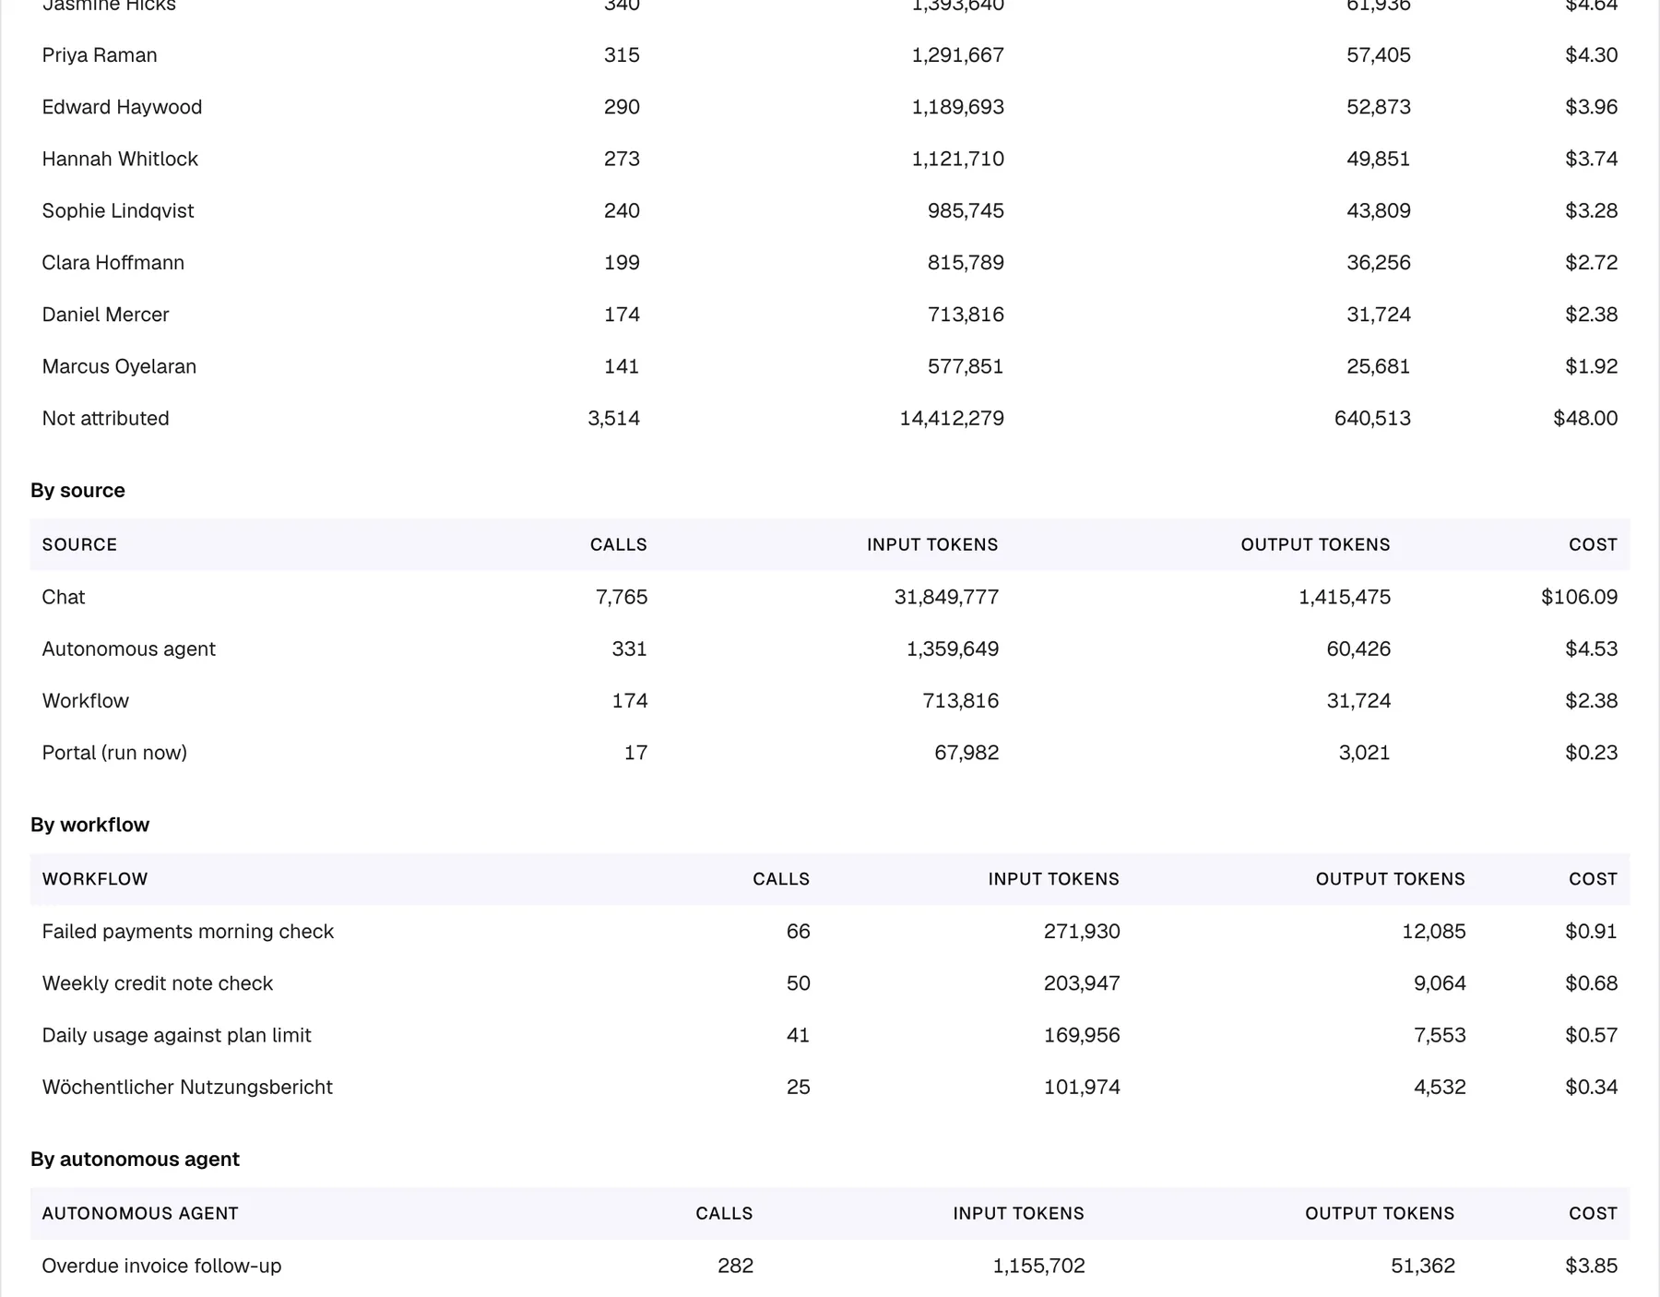Click the 'Workflow' source row label
This screenshot has height=1297, width=1660.
click(x=86, y=701)
